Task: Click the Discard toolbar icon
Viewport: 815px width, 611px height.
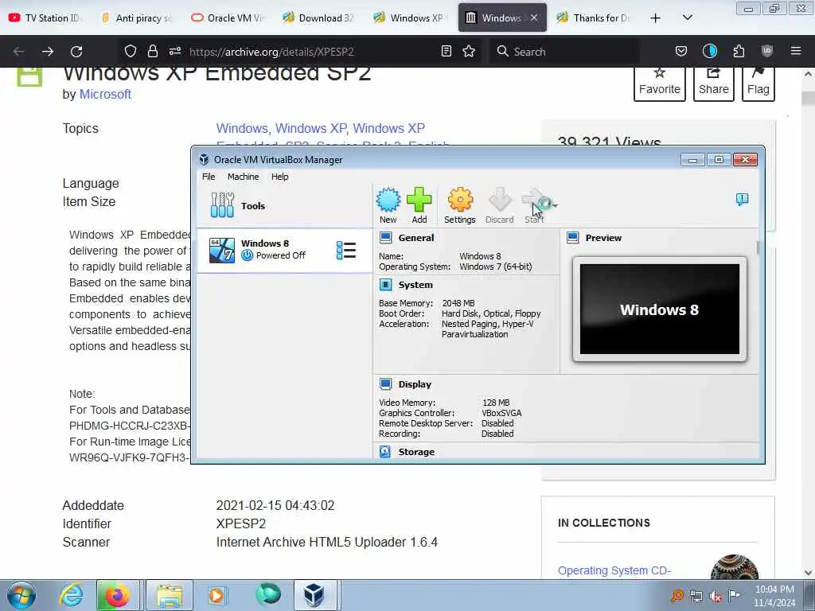Action: tap(499, 206)
